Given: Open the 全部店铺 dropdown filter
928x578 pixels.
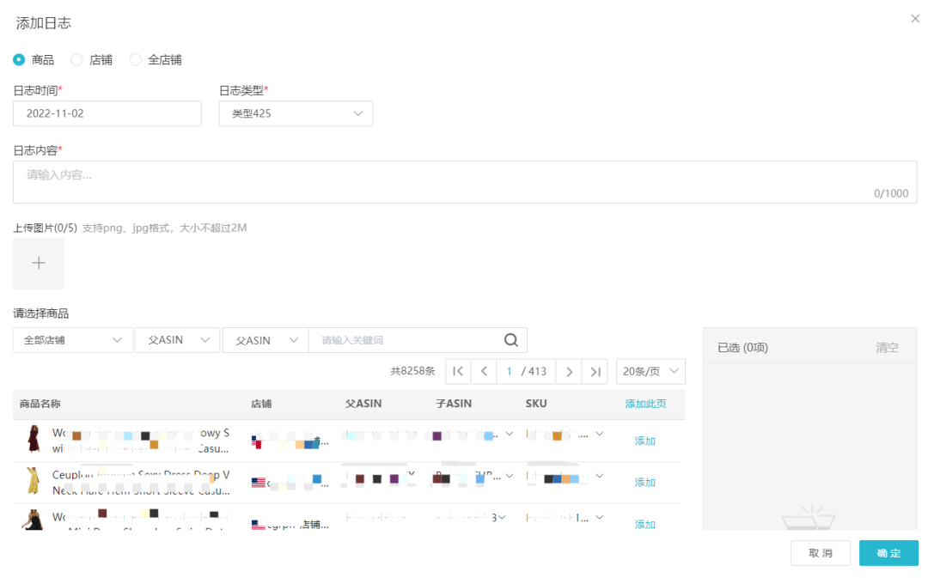Looking at the screenshot, I should click(72, 340).
